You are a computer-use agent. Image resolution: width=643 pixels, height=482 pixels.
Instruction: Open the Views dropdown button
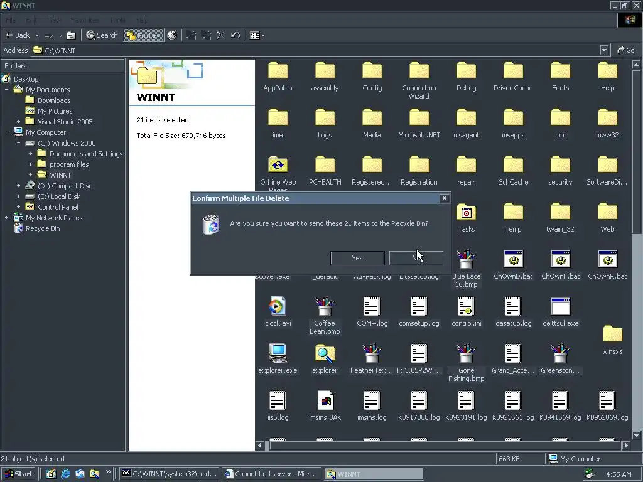pyautogui.click(x=257, y=35)
